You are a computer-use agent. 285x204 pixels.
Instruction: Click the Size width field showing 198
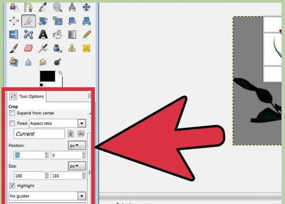(x=29, y=176)
